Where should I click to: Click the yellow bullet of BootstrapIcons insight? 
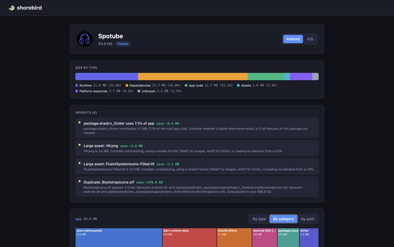pyautogui.click(x=79, y=181)
